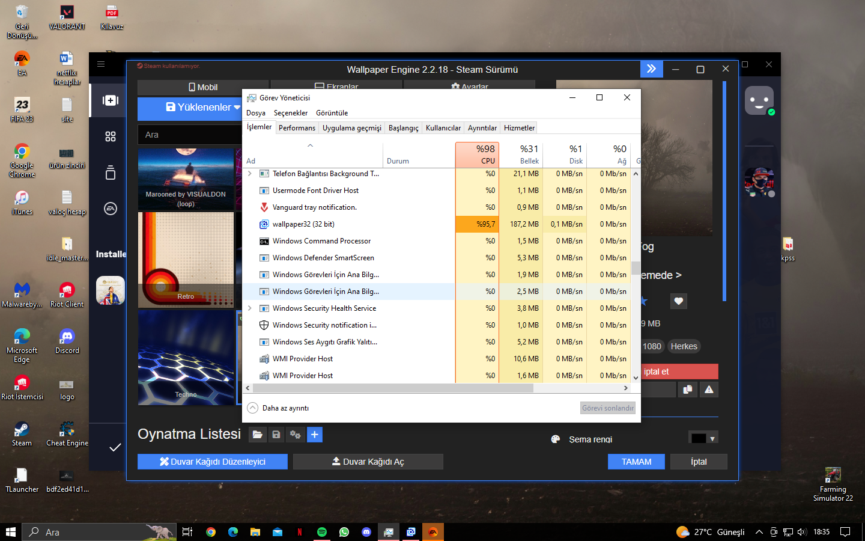Open the Dosya menu in Task Manager
The image size is (865, 541).
click(x=256, y=113)
